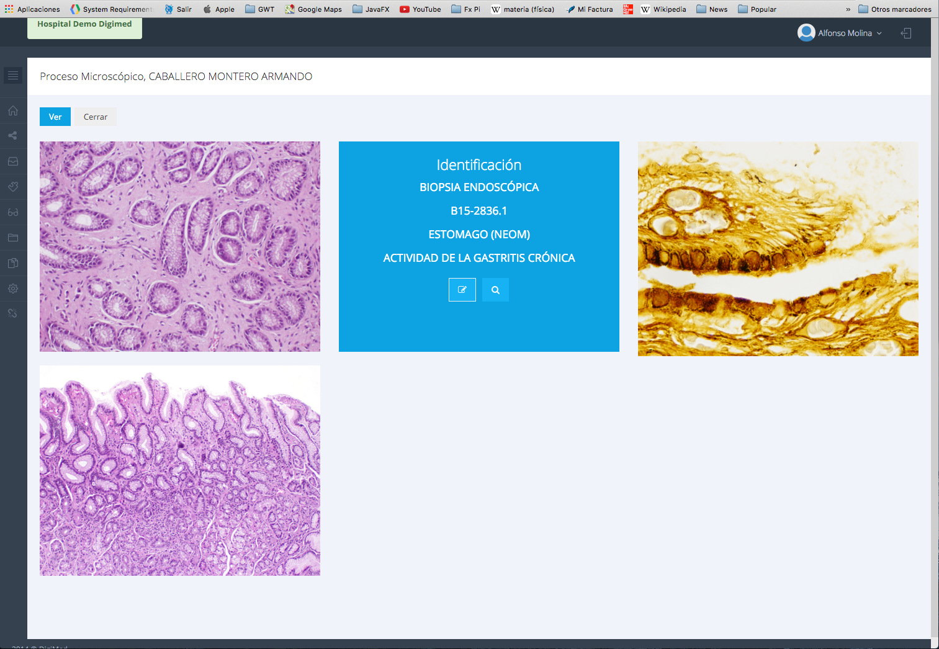The image size is (939, 649).
Task: Click the puzzle piece icon in sidebar
Action: 13,187
